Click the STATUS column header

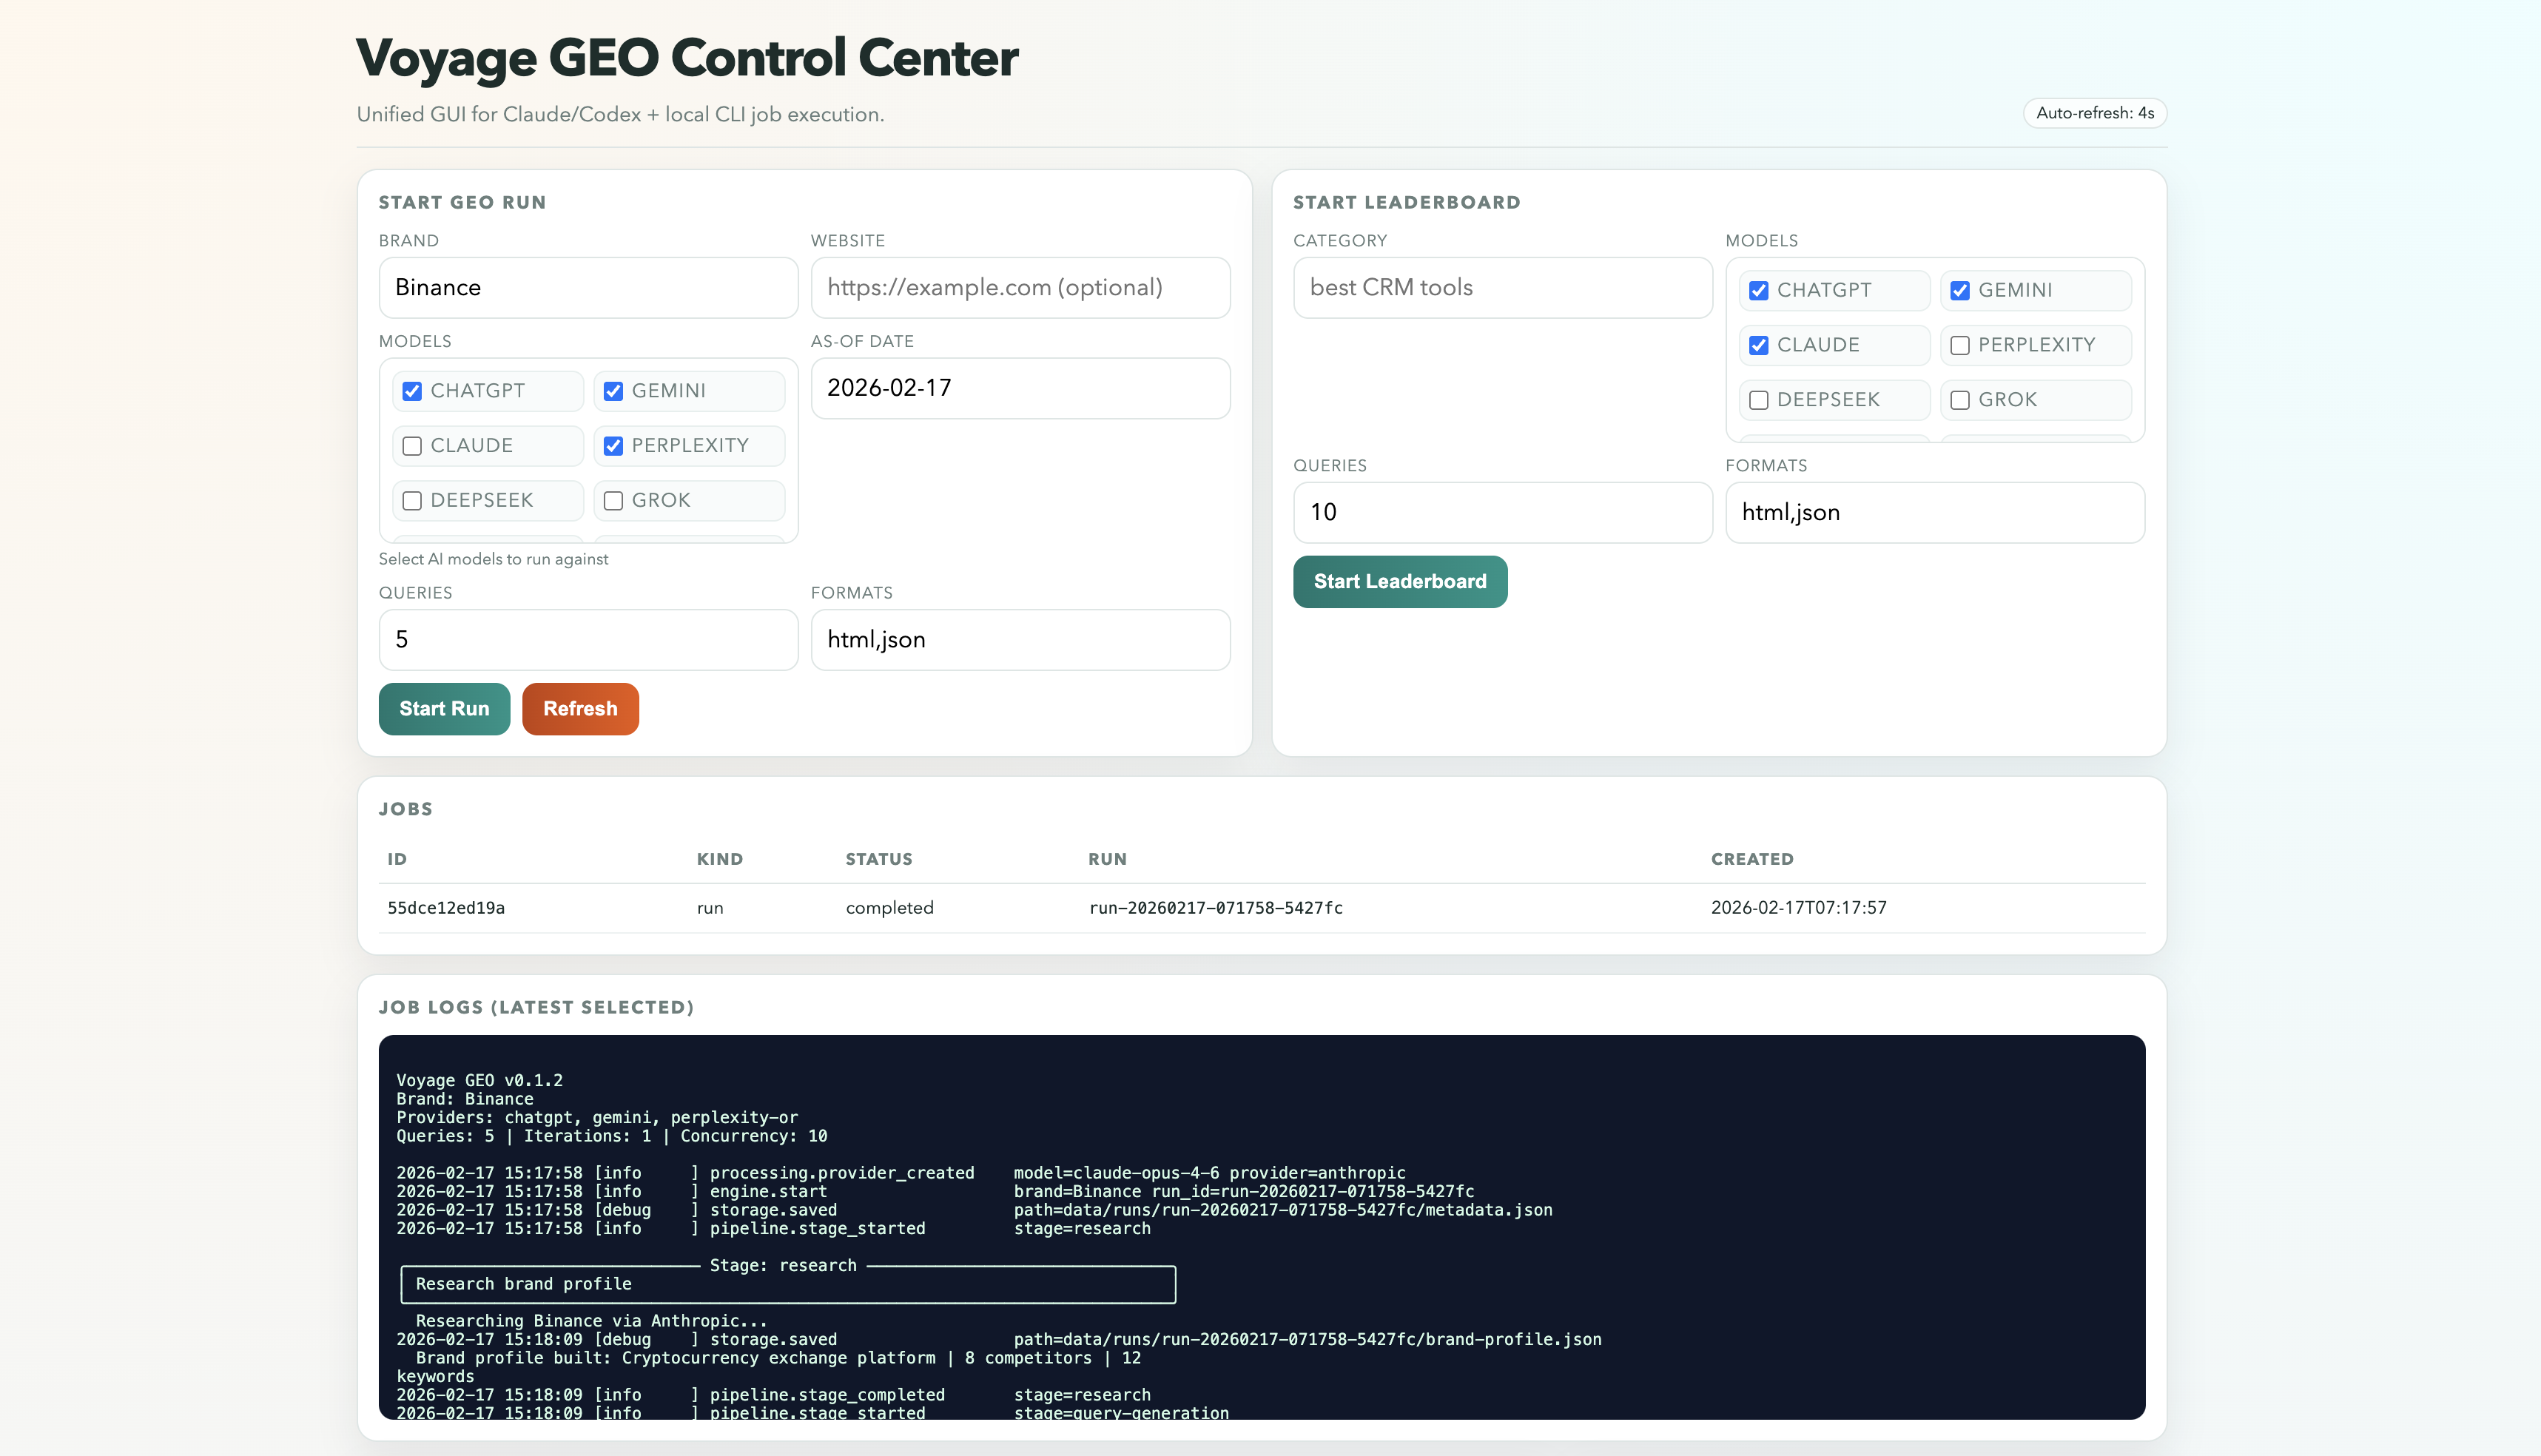(x=878, y=859)
